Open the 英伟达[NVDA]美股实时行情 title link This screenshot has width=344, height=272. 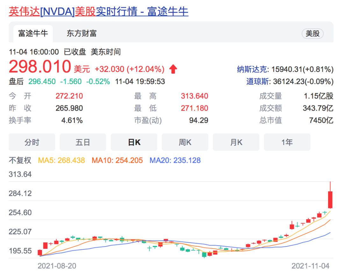point(98,11)
